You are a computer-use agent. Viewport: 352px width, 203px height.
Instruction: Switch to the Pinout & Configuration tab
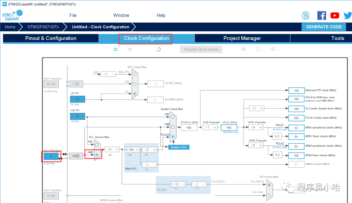pyautogui.click(x=51, y=38)
